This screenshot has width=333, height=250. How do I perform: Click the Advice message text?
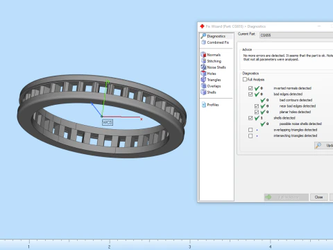[x=288, y=58]
